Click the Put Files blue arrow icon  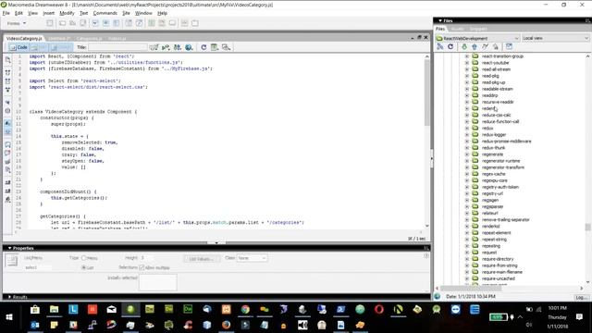point(475,46)
